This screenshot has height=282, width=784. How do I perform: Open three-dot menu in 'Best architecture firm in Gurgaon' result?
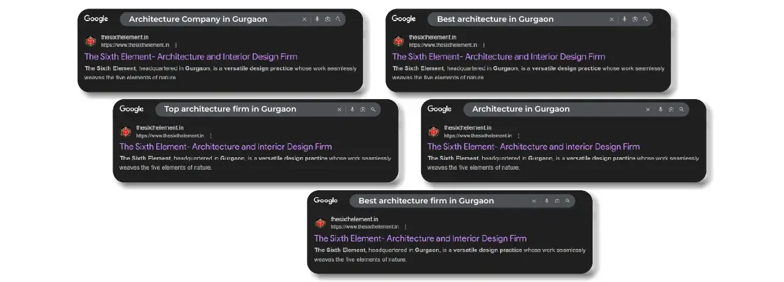[405, 227]
